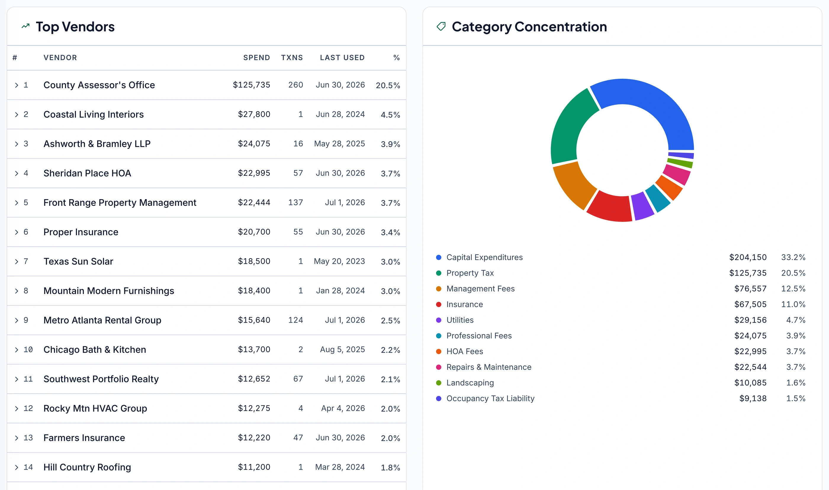Expand the Sheridan Place HOA row

[17, 173]
